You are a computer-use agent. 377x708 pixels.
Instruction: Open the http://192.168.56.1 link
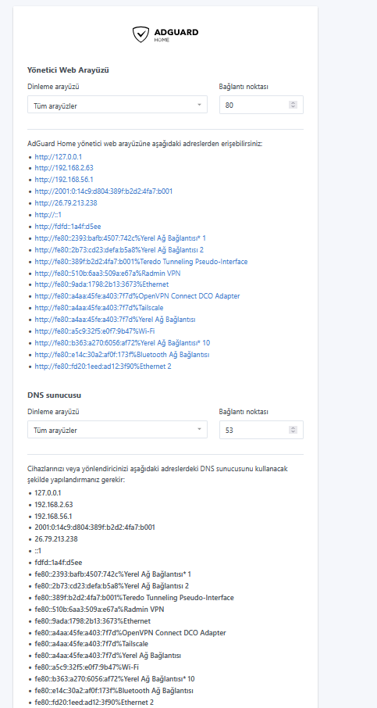pyautogui.click(x=64, y=180)
